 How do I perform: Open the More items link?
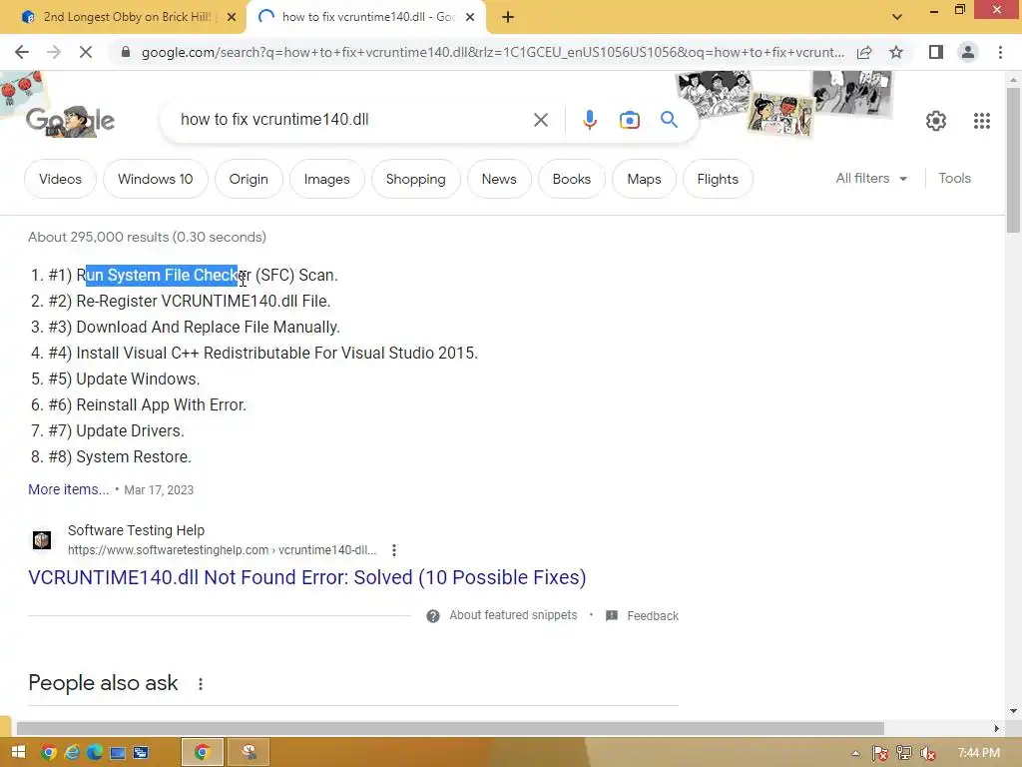pos(69,489)
